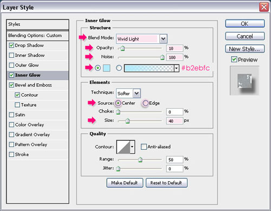271x211 pixels.
Task: Toggle the Drop Shadow checkbox
Action: pyautogui.click(x=11, y=45)
